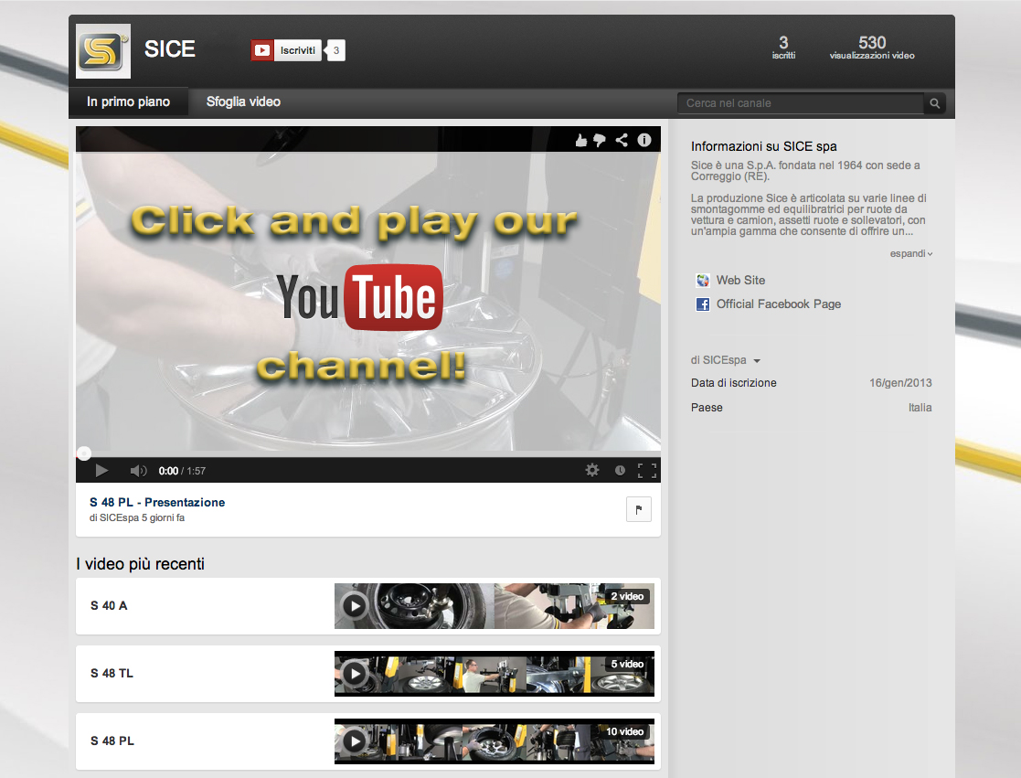
Task: Open the S 48 PL playlist title
Action: point(112,741)
